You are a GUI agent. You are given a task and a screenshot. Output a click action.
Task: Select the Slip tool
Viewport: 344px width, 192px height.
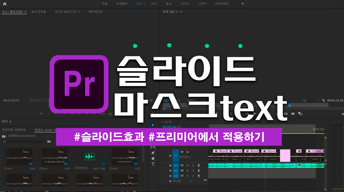153,147
